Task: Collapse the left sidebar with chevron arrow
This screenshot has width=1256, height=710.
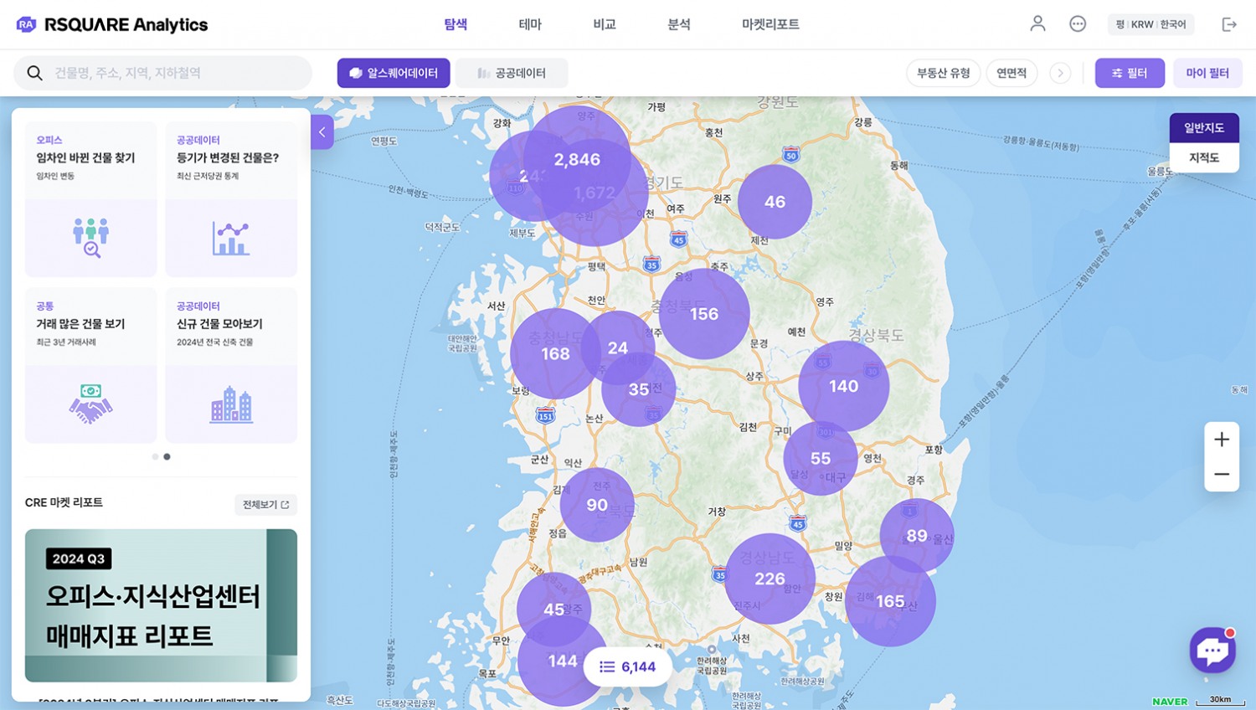Action: click(x=321, y=131)
